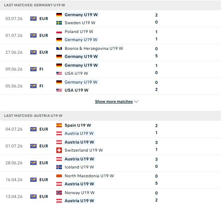Click EUR competition label for 04.07.26
221x205 pixels.
tap(44, 129)
